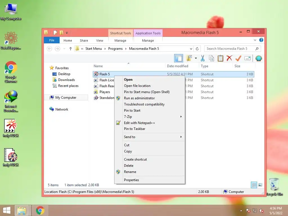Image resolution: width=288 pixels, height=216 pixels.
Task: Sort by Name column header
Action: tap(98, 66)
